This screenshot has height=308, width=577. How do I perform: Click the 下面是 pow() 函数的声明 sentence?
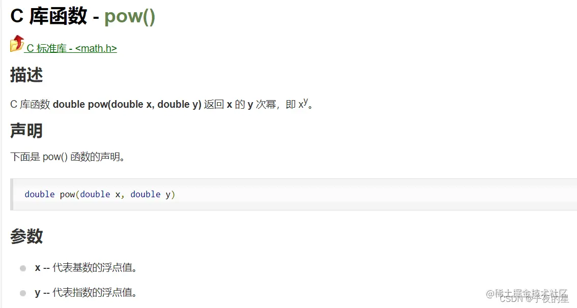pos(68,157)
